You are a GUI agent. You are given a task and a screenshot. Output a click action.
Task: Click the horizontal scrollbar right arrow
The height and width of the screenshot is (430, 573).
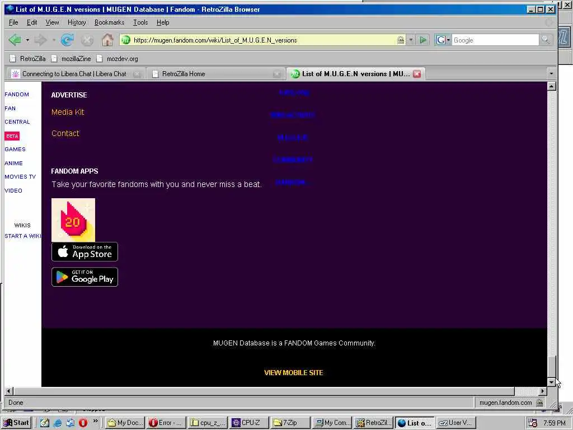(x=543, y=391)
